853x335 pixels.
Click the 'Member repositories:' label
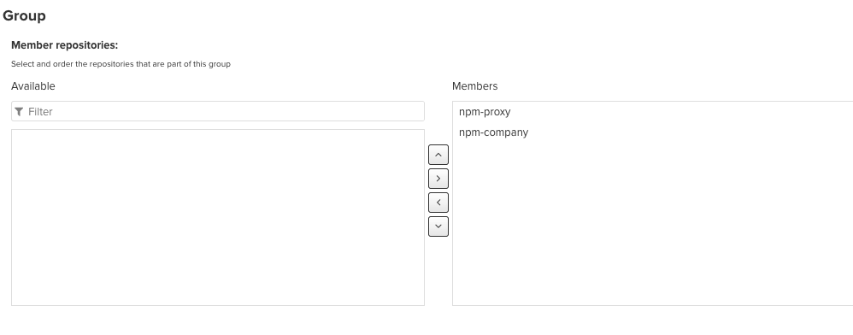pos(65,45)
